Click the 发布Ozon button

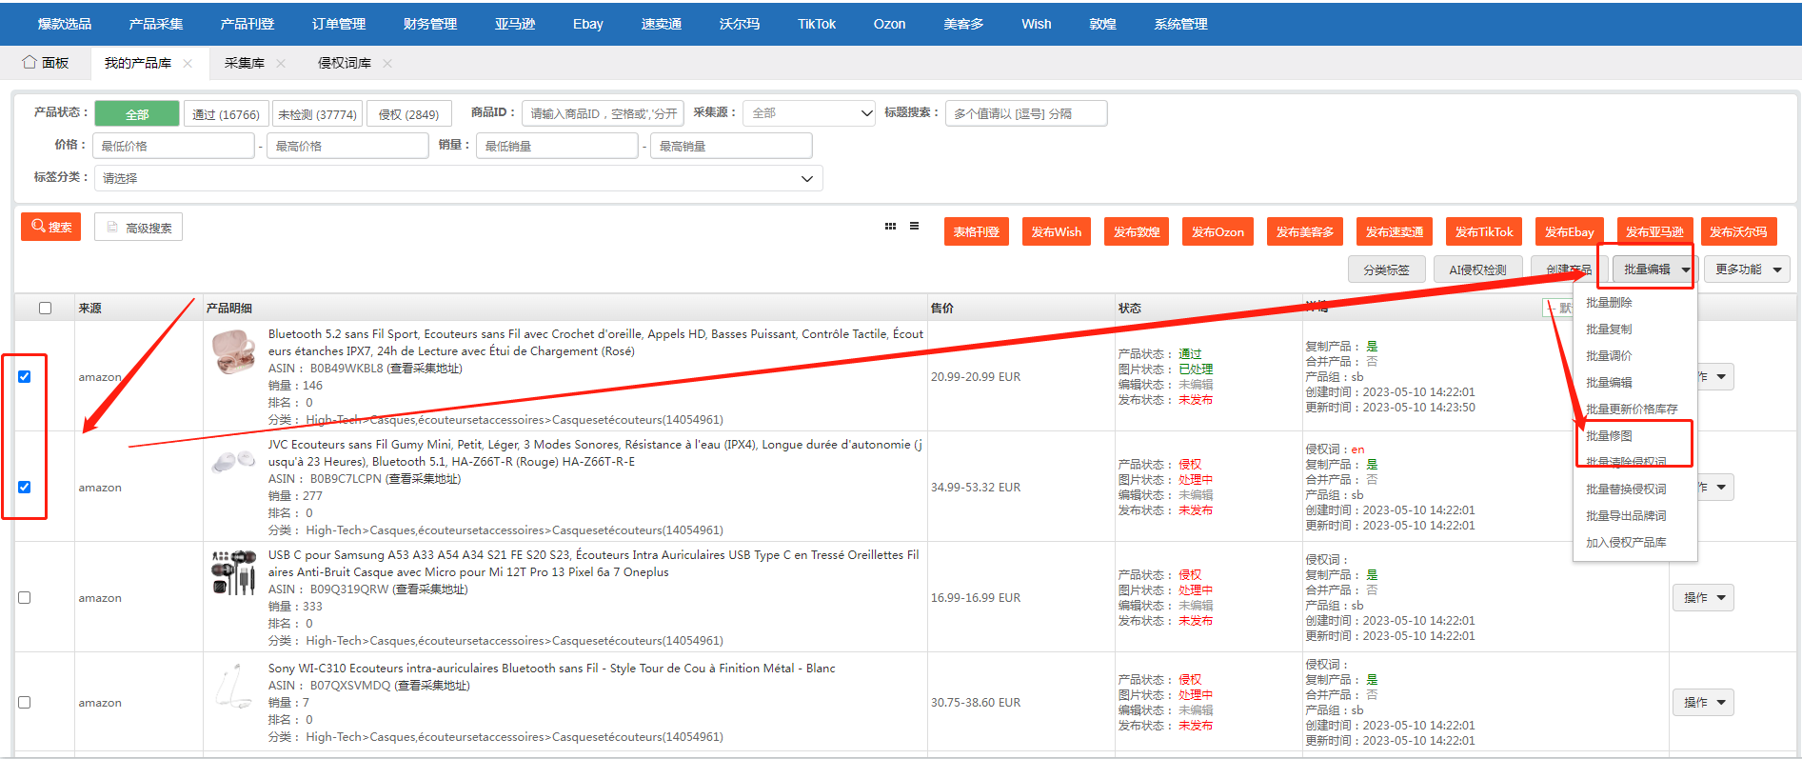click(1218, 231)
